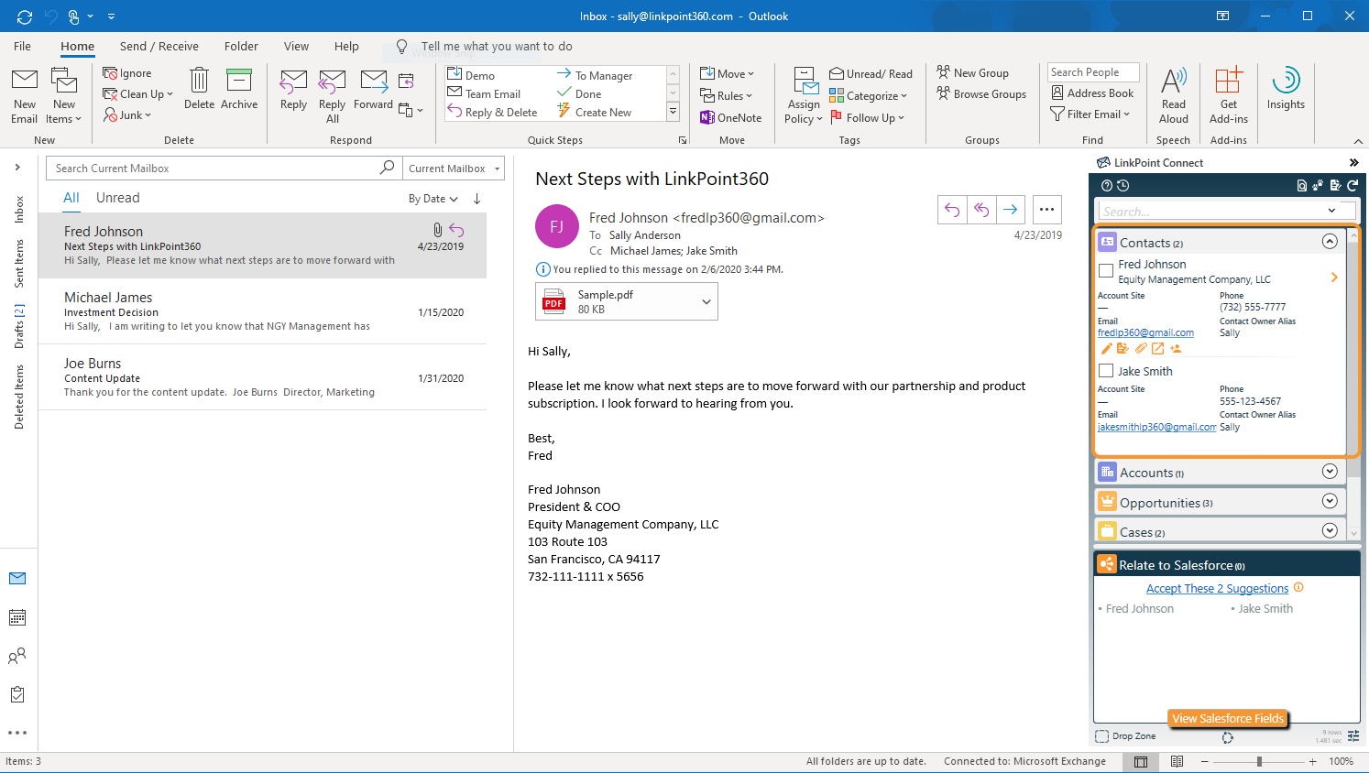Switch to the Unread message filter tab
Image resolution: width=1369 pixels, height=773 pixels.
[118, 198]
